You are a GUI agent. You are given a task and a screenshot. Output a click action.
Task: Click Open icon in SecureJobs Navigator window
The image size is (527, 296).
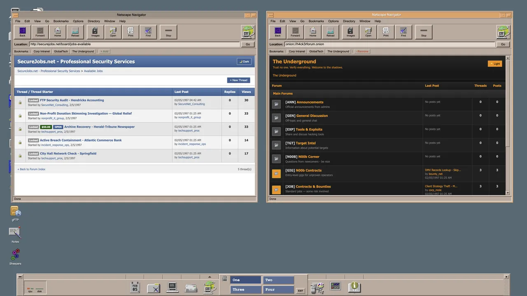[113, 32]
